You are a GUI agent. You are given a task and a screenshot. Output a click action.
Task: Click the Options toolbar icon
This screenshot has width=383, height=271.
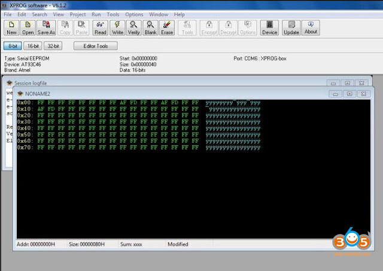(247, 28)
